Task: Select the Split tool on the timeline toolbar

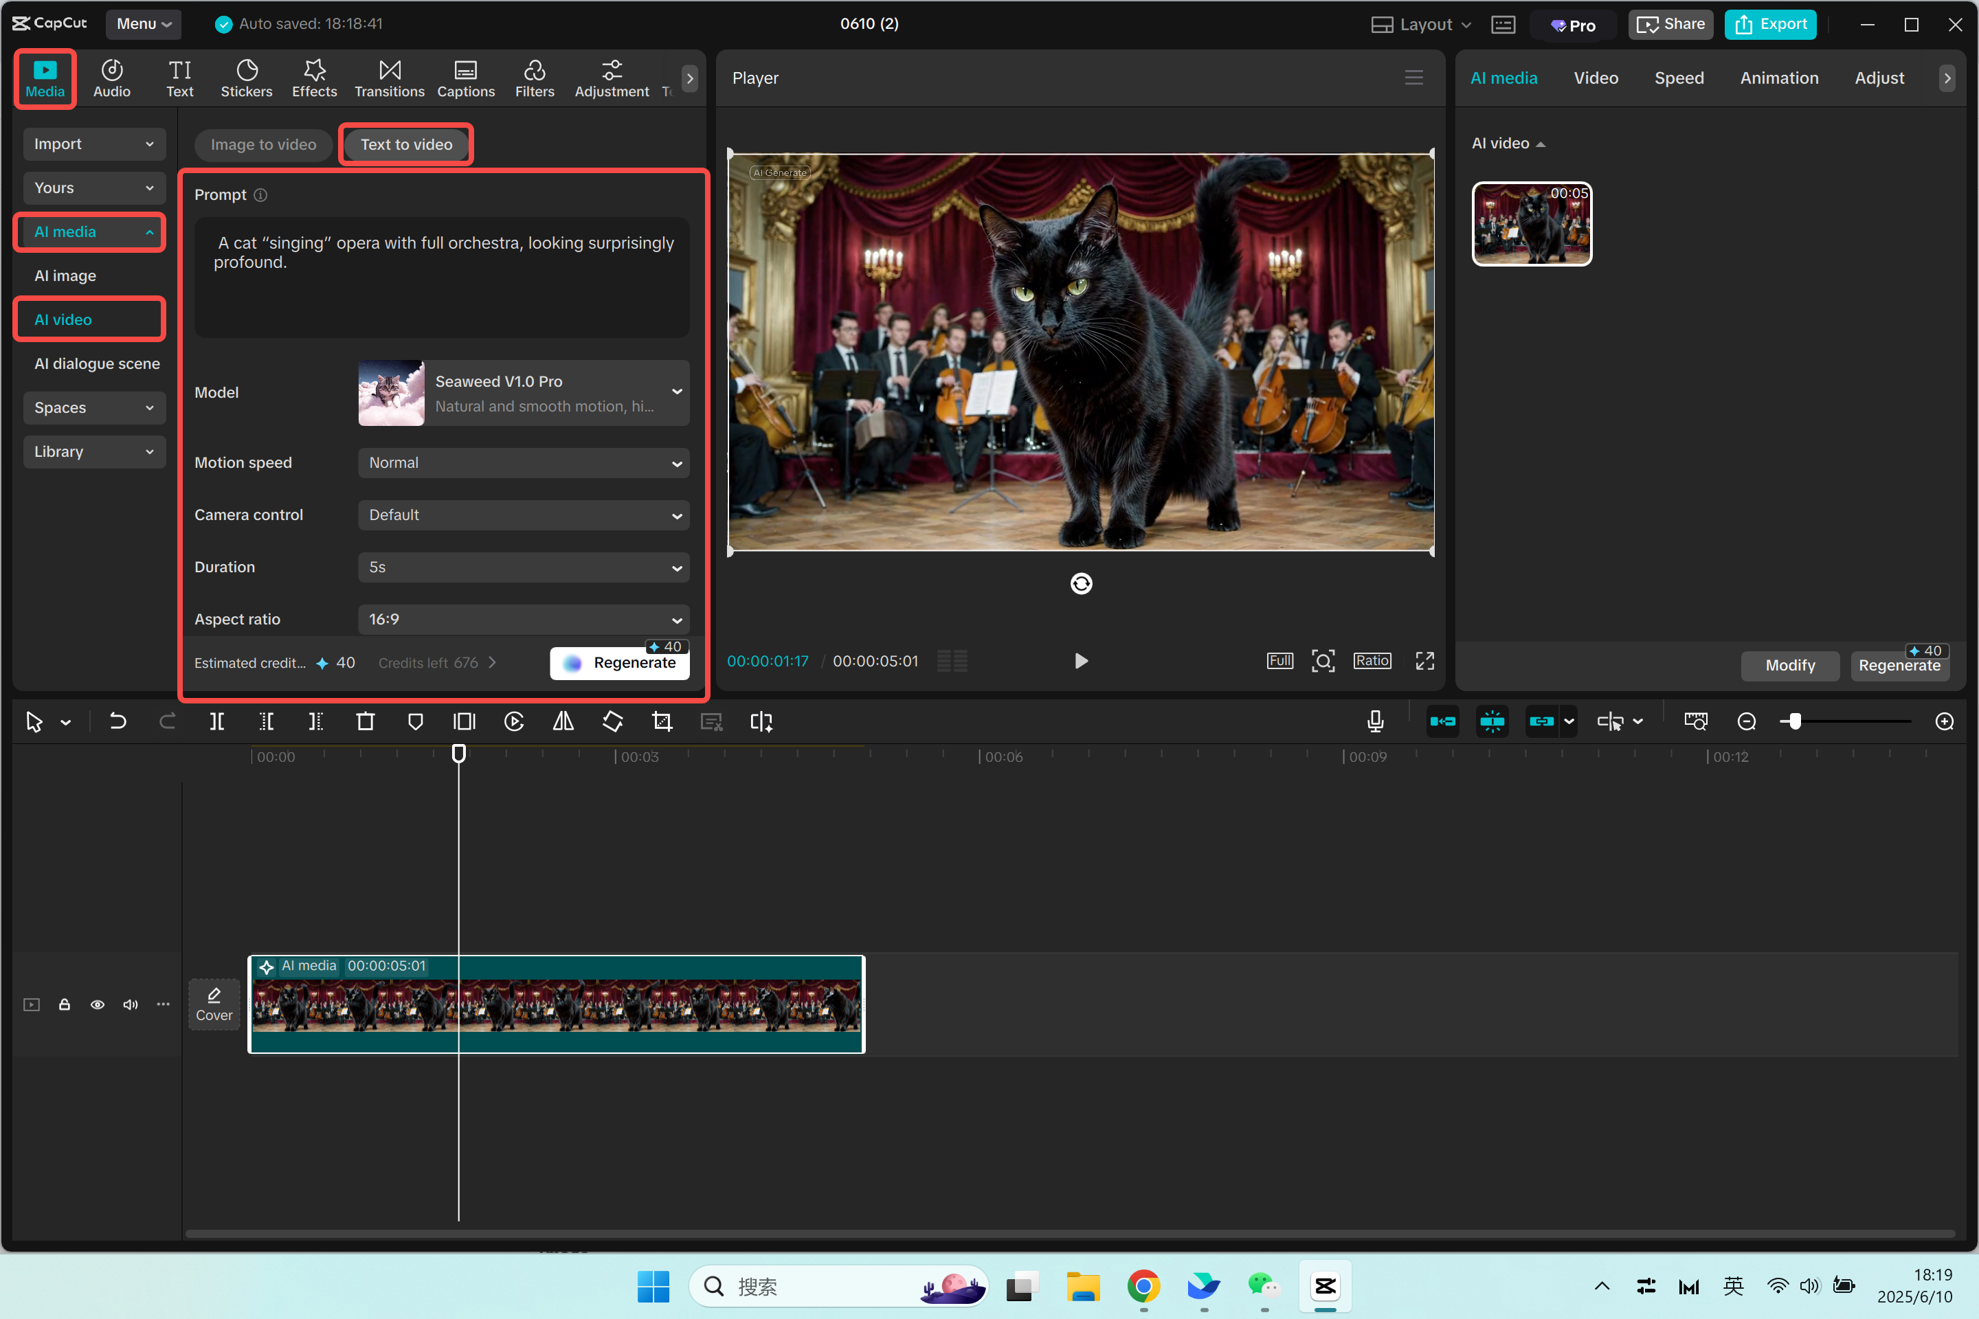Action: pos(216,721)
